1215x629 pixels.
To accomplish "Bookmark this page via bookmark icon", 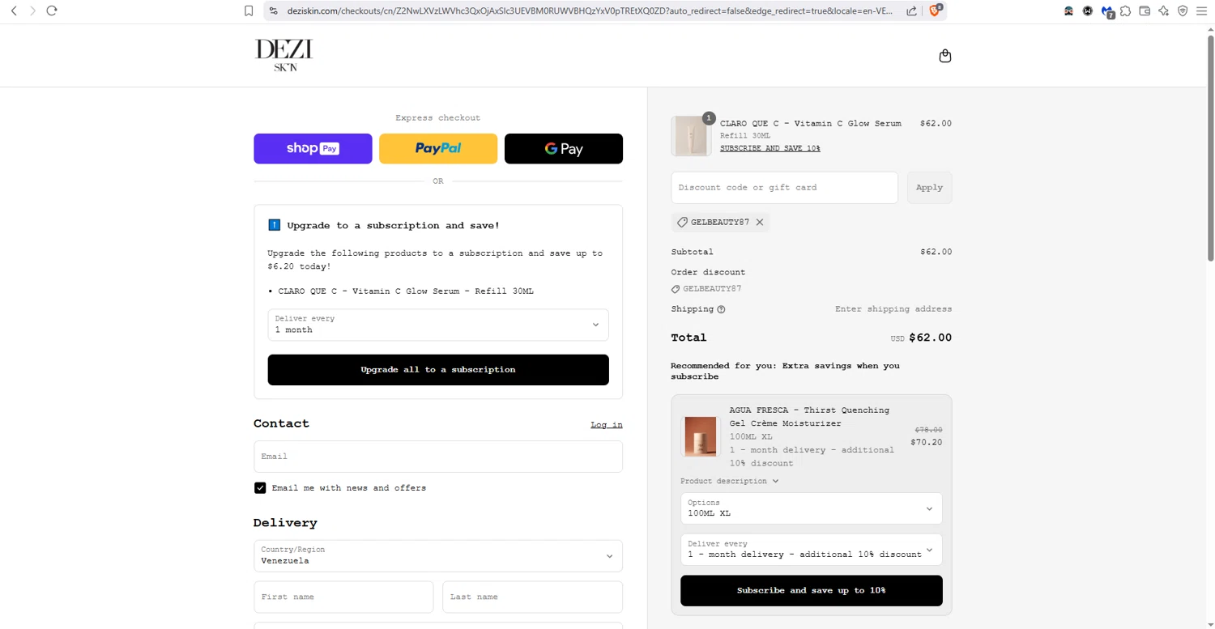I will tap(249, 11).
